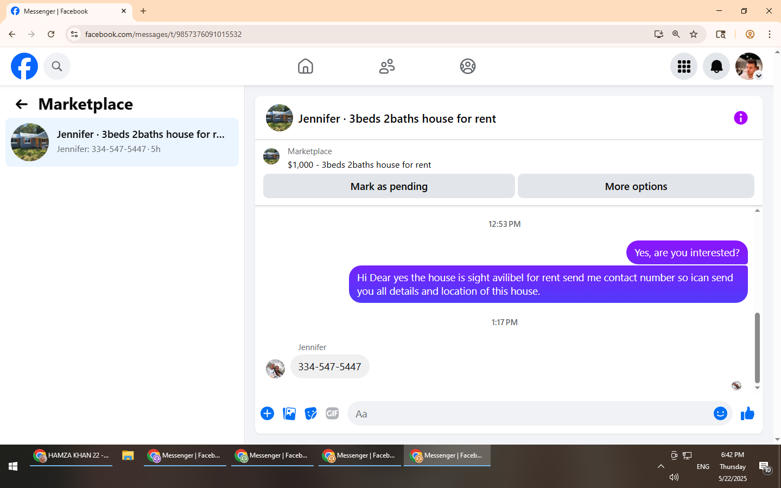Open the taskbar clock and calendar

[733, 466]
